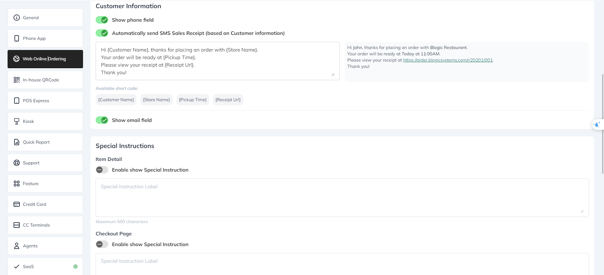Click the Credit Card icon
Screen dimensions: 604x275
click(17, 204)
